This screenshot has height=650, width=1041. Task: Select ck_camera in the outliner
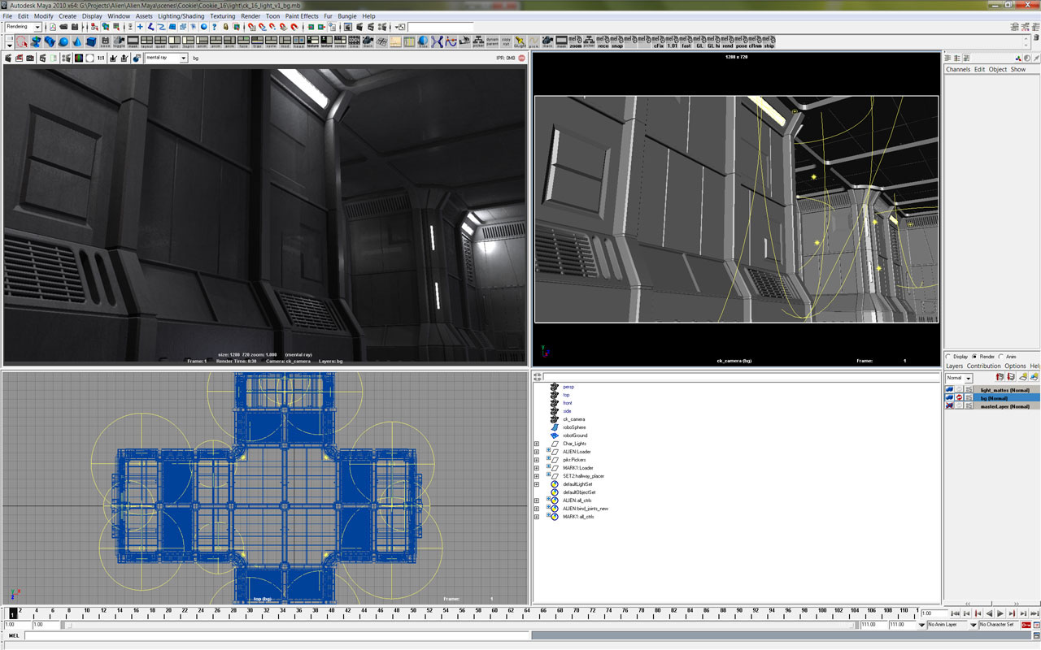click(573, 419)
